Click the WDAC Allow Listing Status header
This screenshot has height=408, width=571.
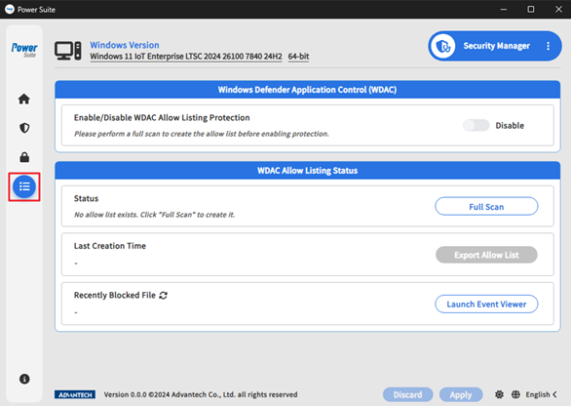click(x=307, y=171)
